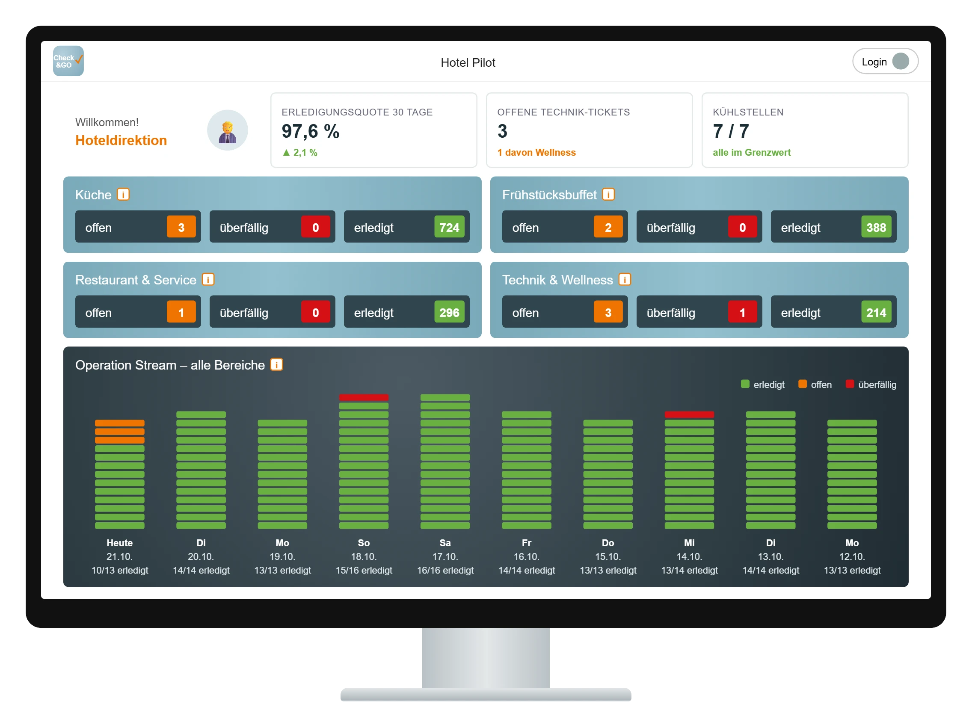Screen dimensions: 972x728
Task: Click the Check&GO logo icon
Action: 68,61
